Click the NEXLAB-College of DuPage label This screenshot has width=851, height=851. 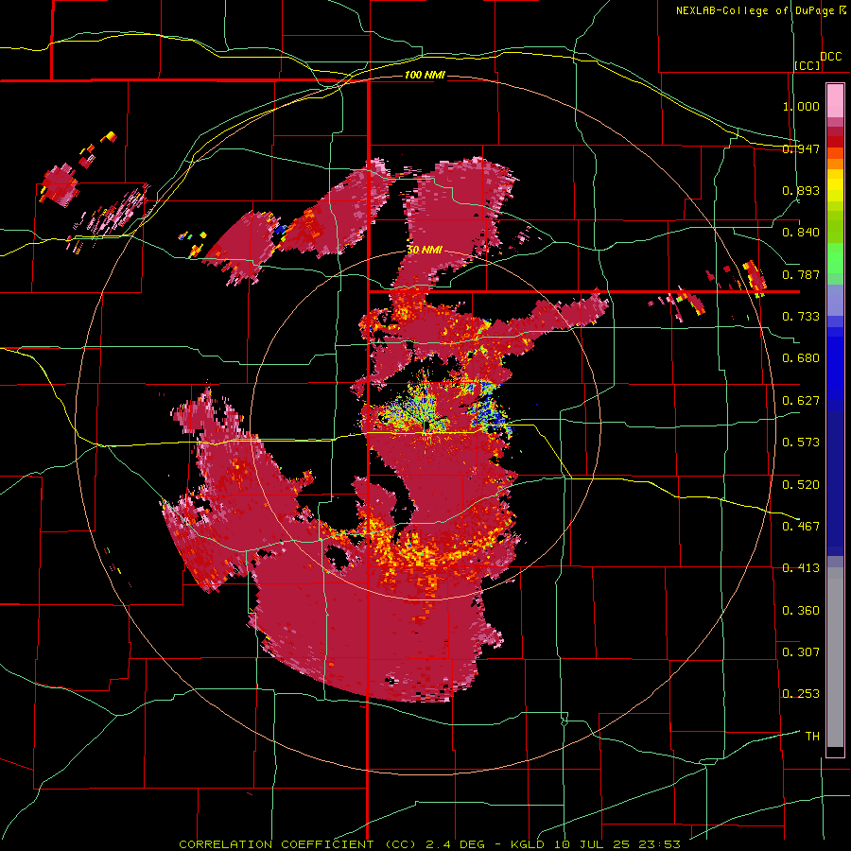click(x=755, y=10)
